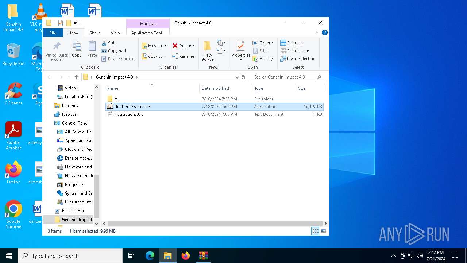Switch to large icons view layout
The height and width of the screenshot is (263, 467).
pyautogui.click(x=323, y=231)
